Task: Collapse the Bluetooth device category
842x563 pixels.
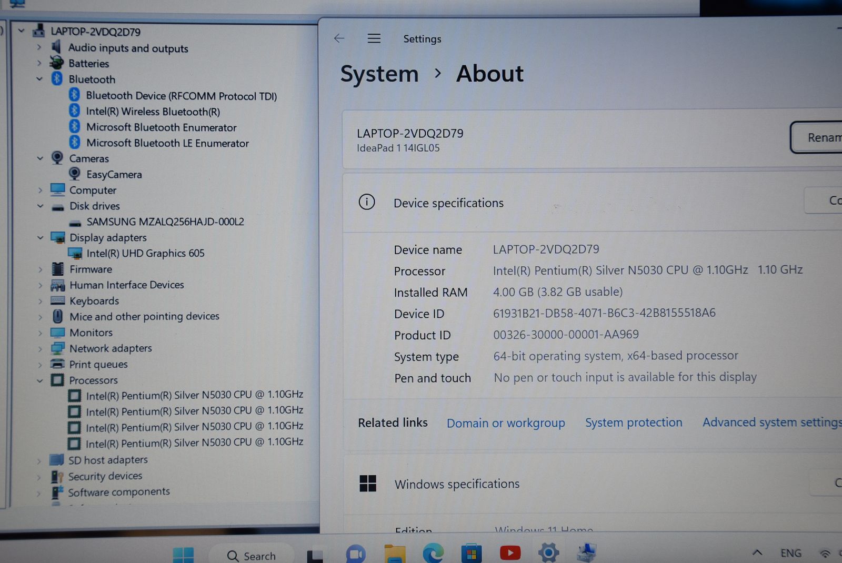Action: (x=39, y=79)
